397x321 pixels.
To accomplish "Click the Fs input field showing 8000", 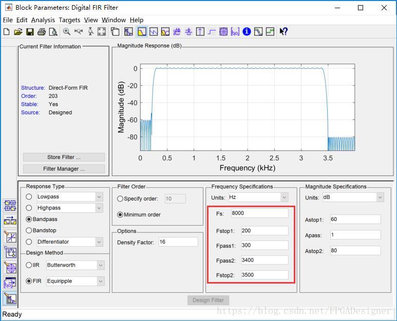I will click(x=259, y=213).
